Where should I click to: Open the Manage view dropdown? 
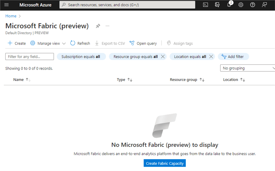(48, 43)
